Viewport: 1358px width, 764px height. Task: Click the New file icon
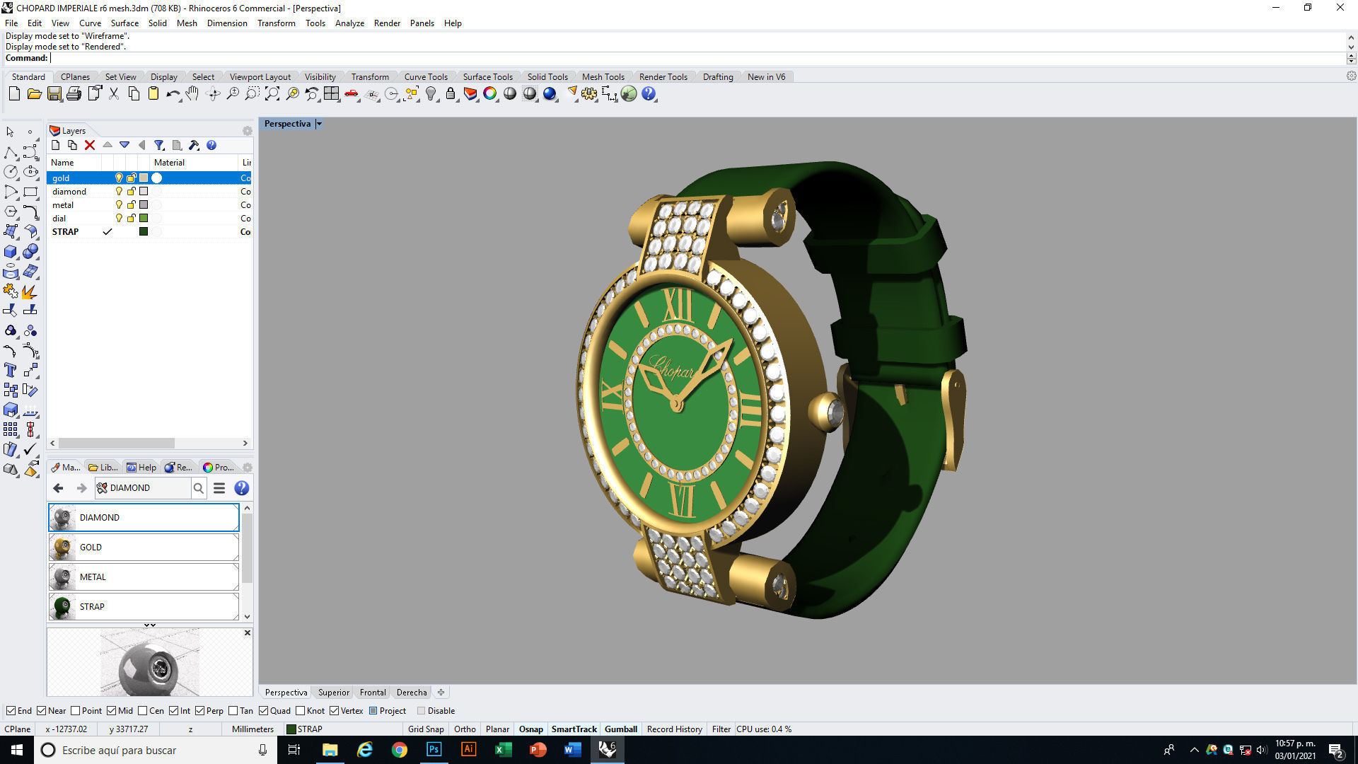point(14,93)
